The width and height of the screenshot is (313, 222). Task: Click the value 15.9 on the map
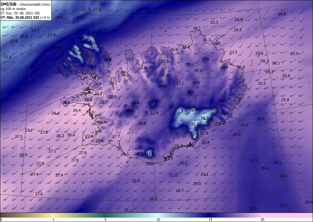pyautogui.click(x=224, y=113)
